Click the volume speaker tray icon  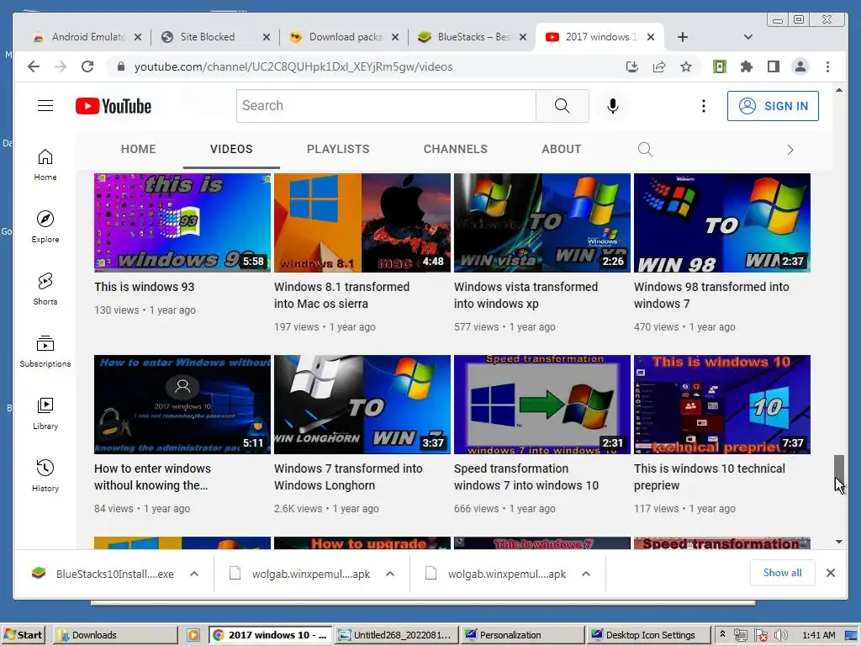[780, 635]
